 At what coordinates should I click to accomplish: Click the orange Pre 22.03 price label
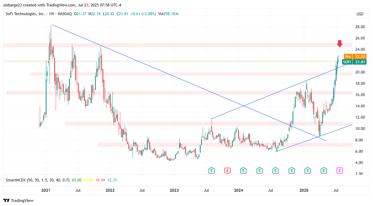tap(355, 56)
